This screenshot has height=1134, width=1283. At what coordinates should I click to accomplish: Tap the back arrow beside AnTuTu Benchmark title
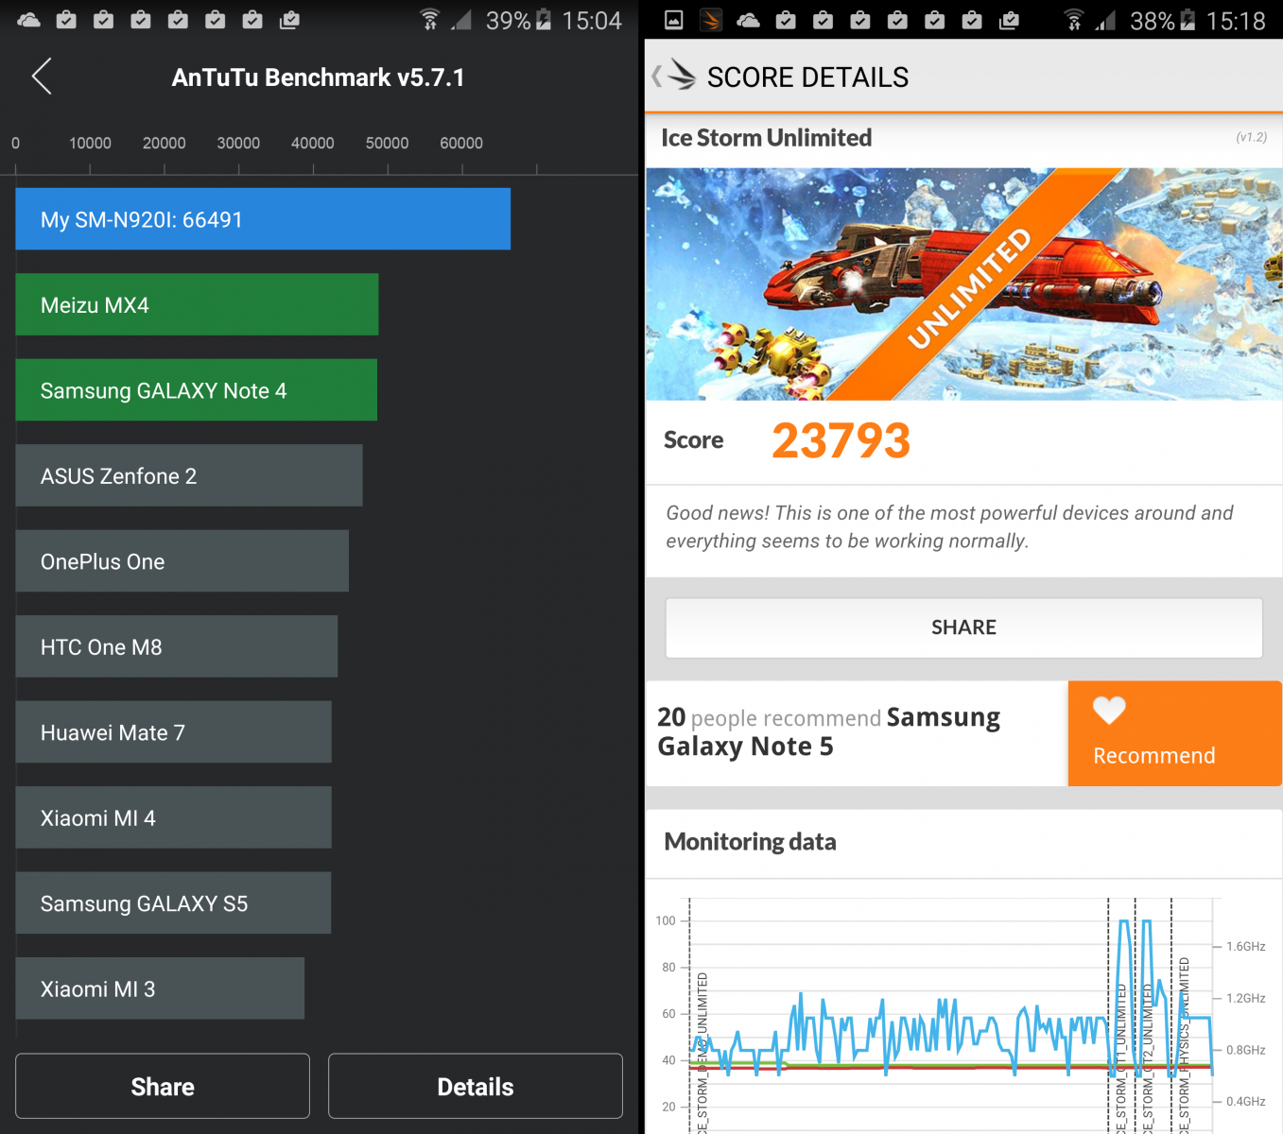(42, 77)
